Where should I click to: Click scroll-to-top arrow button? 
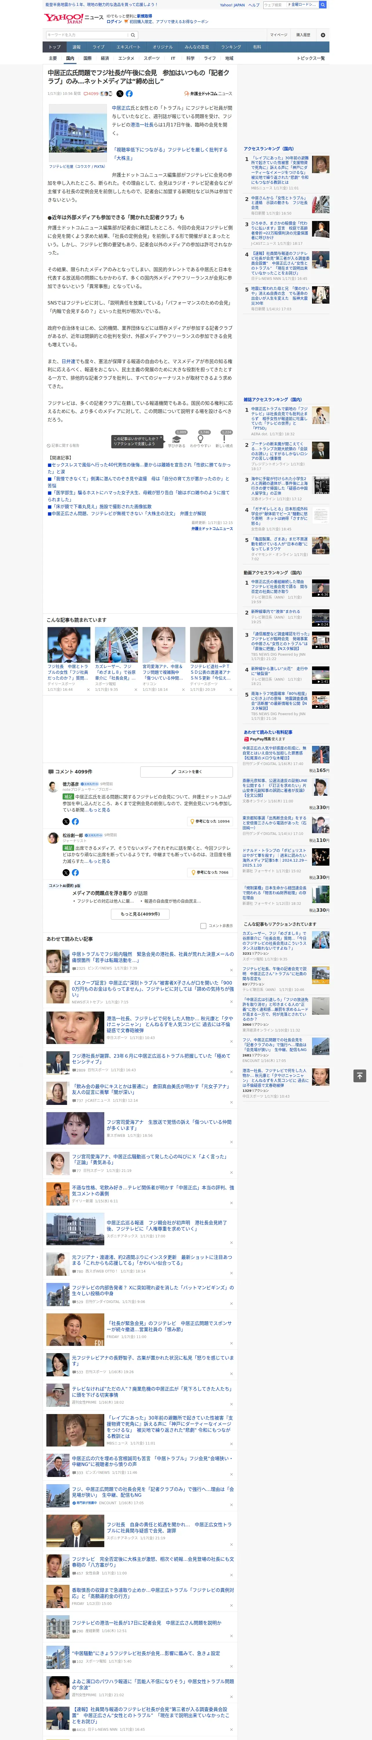360,1075
